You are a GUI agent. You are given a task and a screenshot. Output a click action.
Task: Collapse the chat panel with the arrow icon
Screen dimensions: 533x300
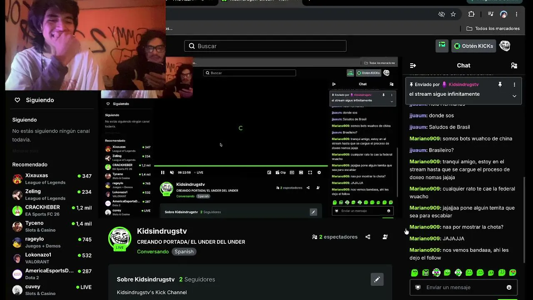(413, 65)
